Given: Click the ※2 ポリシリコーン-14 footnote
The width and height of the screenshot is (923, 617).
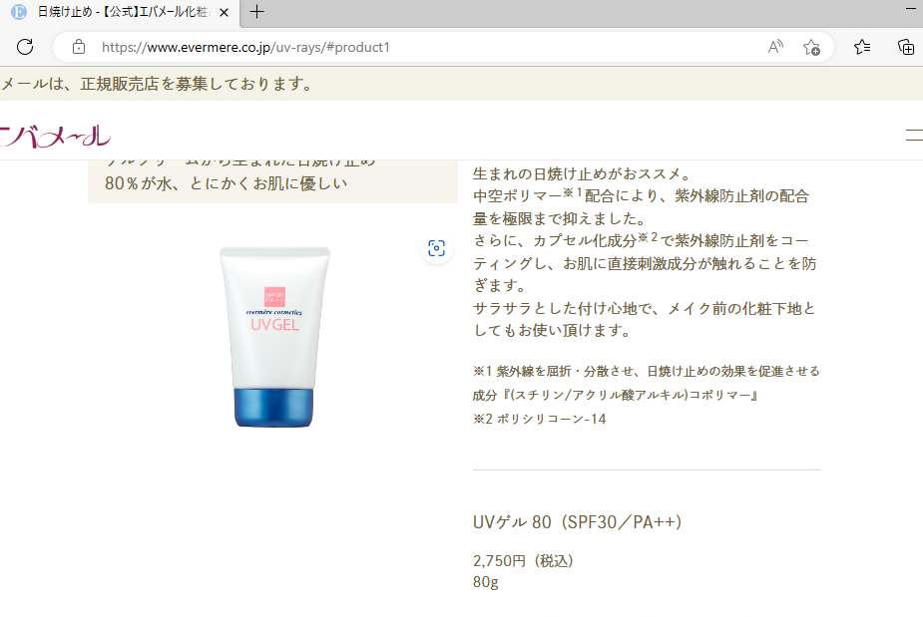Looking at the screenshot, I should (539, 419).
